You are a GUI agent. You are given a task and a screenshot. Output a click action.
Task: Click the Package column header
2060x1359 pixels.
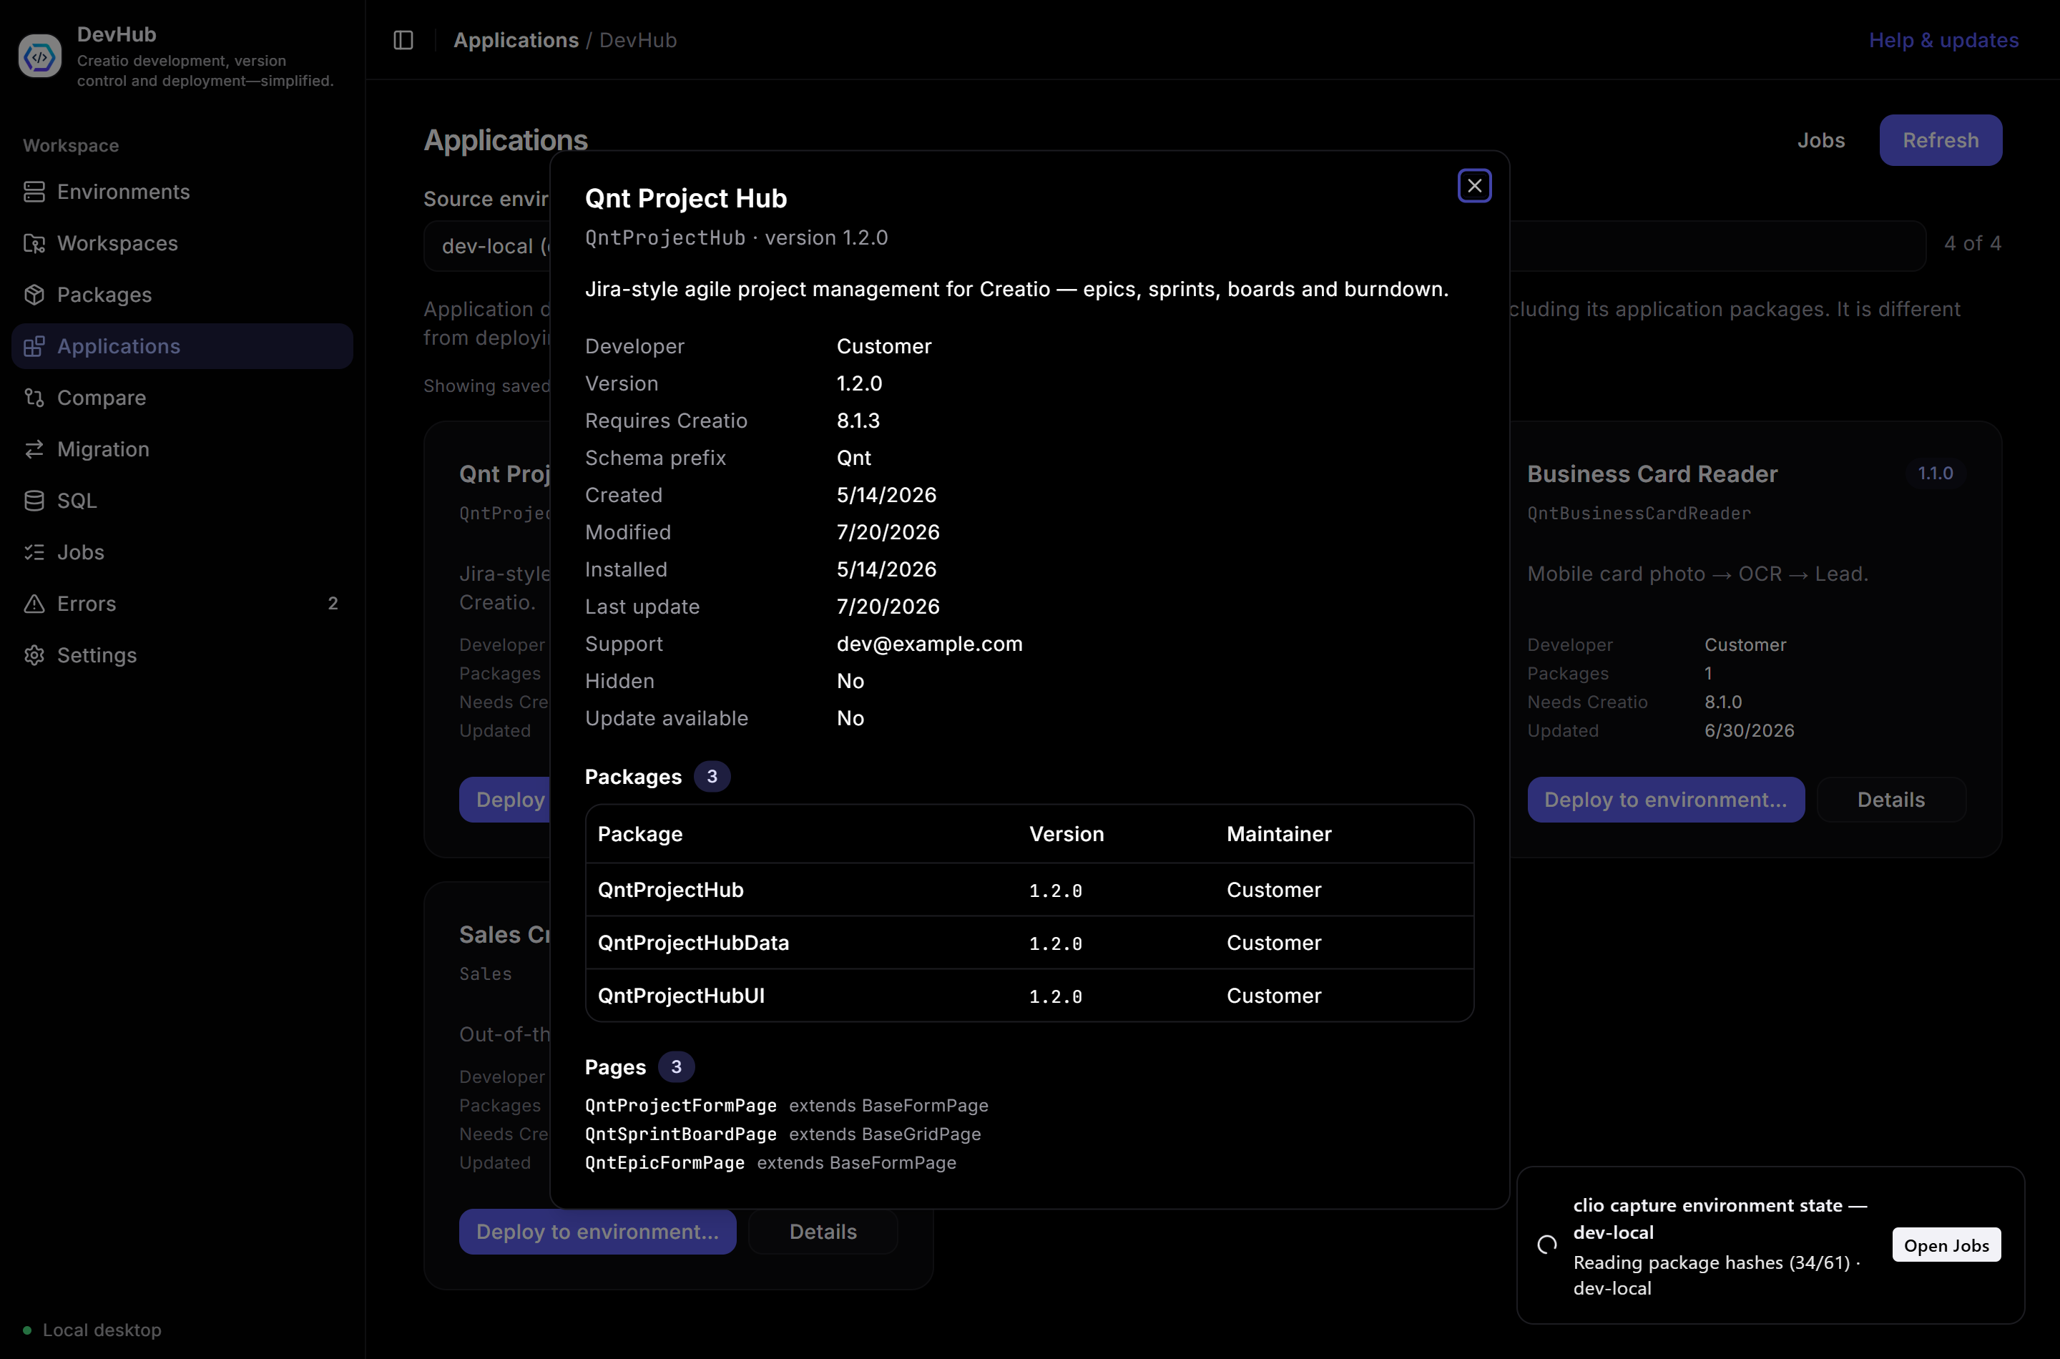pos(640,834)
